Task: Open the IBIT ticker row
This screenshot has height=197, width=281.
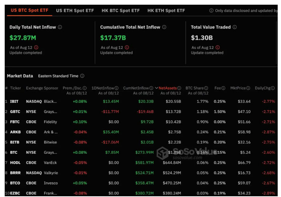Action: (x=14, y=101)
